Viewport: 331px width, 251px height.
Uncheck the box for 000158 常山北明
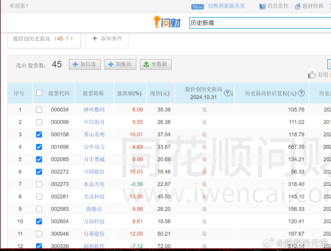(39, 135)
